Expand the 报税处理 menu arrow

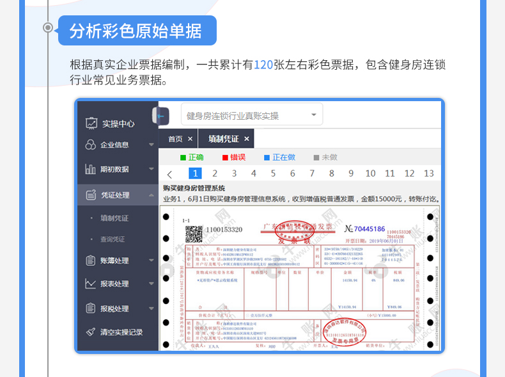point(151,309)
